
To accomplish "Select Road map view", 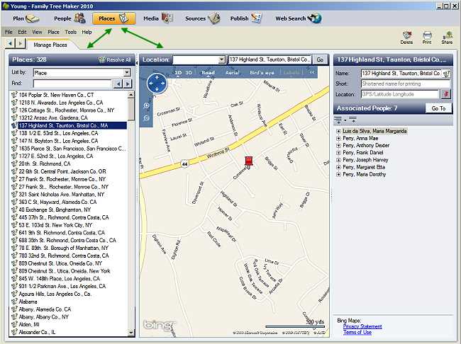I will (x=208, y=72).
